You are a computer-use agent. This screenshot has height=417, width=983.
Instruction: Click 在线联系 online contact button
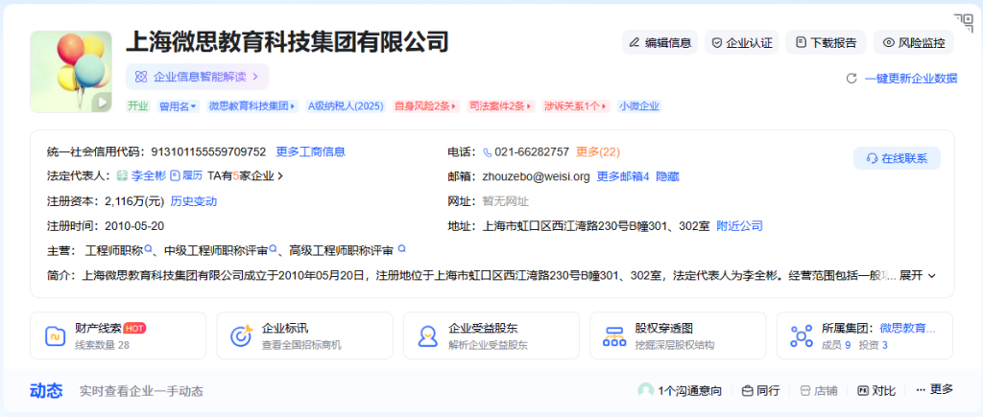click(x=898, y=158)
